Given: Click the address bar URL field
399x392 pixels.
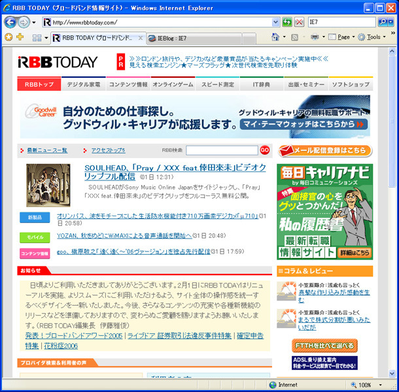Looking at the screenshot, I should (x=158, y=22).
